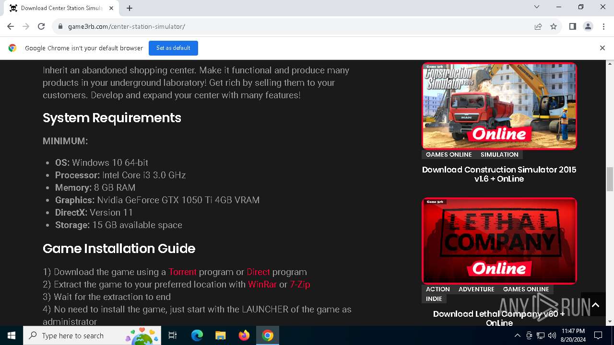The width and height of the screenshot is (614, 345).
Task: View site information lock icon
Action: [x=60, y=26]
